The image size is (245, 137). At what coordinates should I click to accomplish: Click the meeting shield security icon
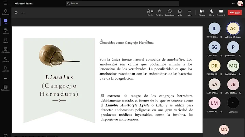tap(16, 13)
